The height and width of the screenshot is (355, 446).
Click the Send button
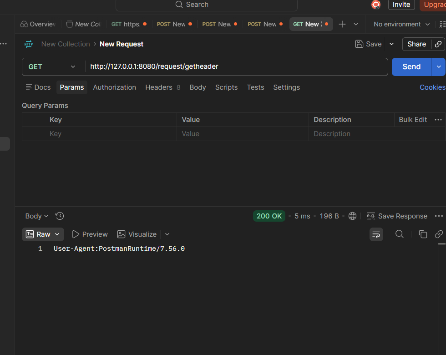411,67
